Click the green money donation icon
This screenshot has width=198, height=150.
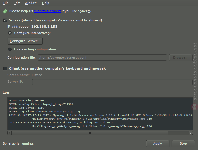[x=5, y=11]
